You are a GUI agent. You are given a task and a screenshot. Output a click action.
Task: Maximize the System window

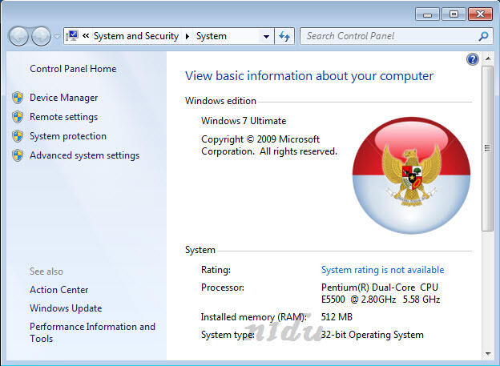454,14
